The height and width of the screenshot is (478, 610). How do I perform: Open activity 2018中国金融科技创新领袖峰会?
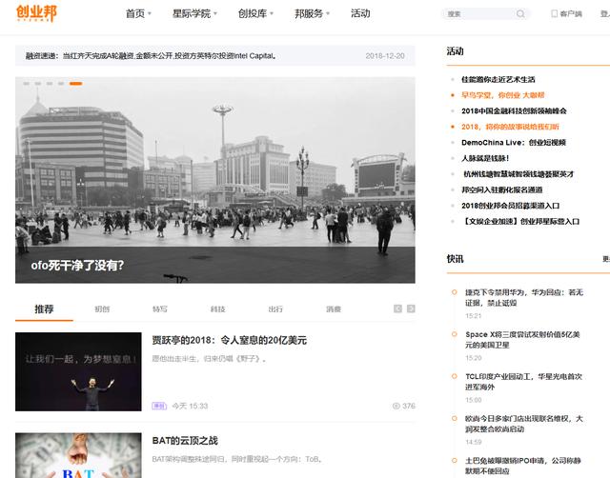(514, 111)
